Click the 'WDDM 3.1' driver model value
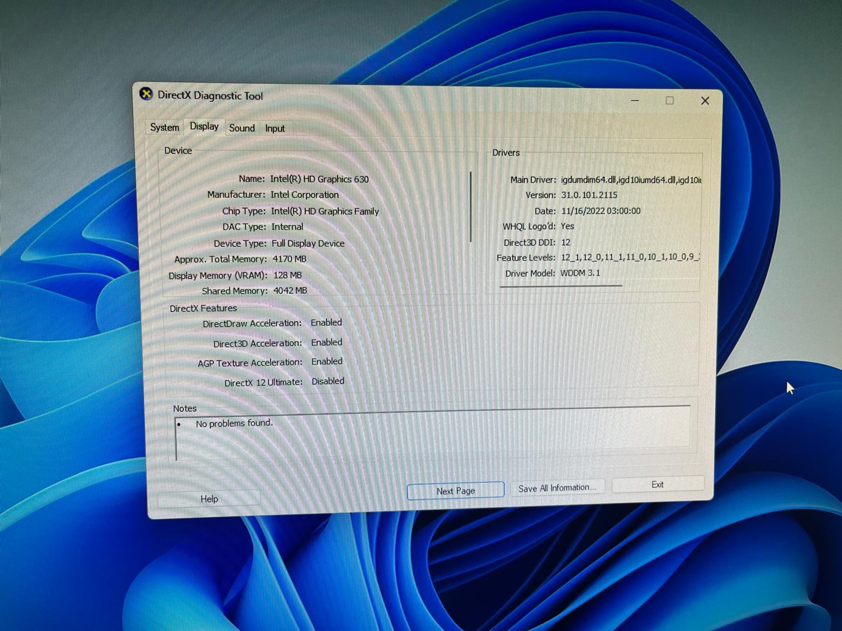Screen dimensions: 842x631 coord(580,273)
